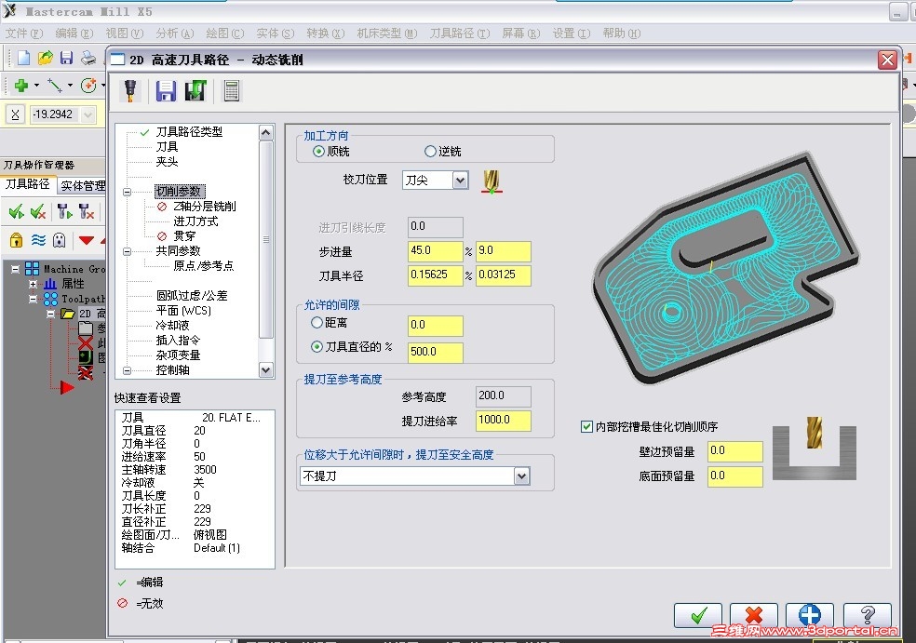This screenshot has height=643, width=916.
Task: Collapse the 切削参数 tree node
Action: click(x=127, y=192)
